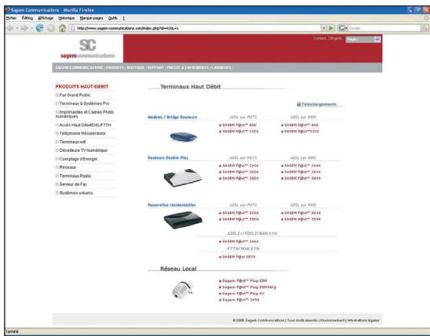The height and width of the screenshot is (336, 430).
Task: Open the CARRIERES navigation tab
Action: pos(221,67)
